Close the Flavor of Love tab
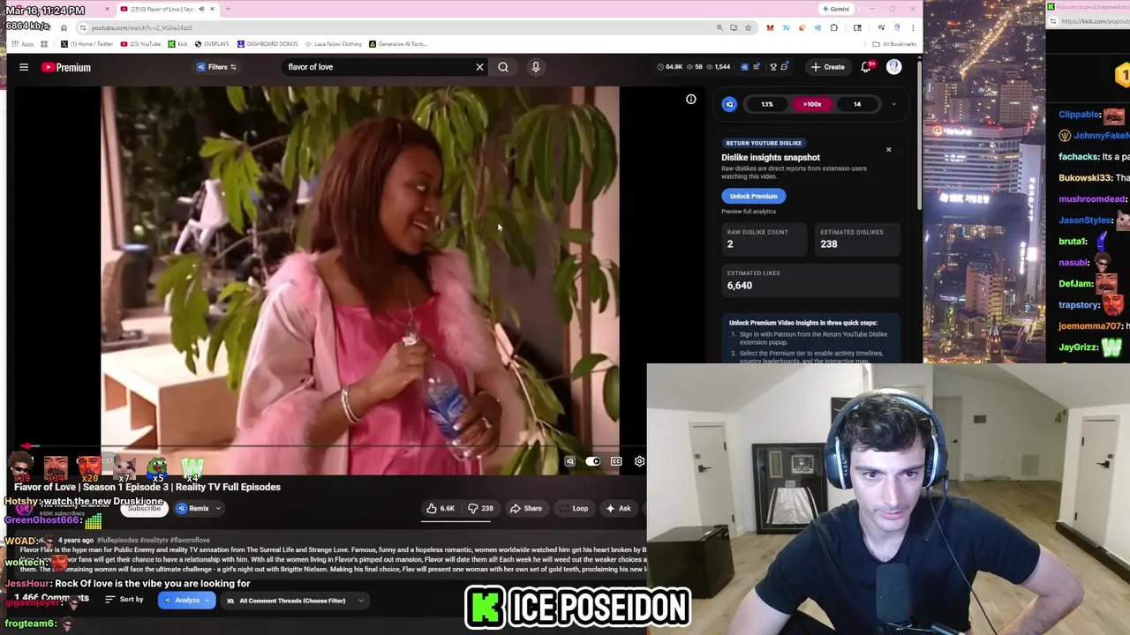This screenshot has width=1130, height=635. (212, 9)
